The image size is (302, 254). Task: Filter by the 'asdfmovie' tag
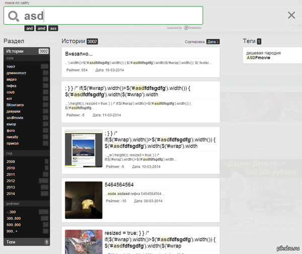15,117
